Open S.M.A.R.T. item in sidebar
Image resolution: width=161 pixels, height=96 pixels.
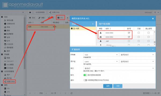point(9,61)
